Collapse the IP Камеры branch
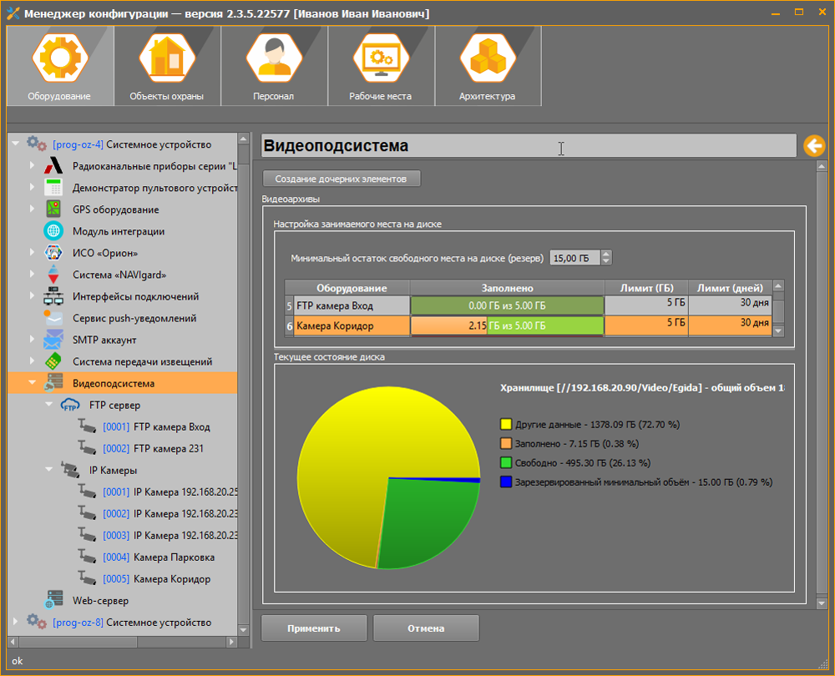835x676 pixels. (48, 471)
